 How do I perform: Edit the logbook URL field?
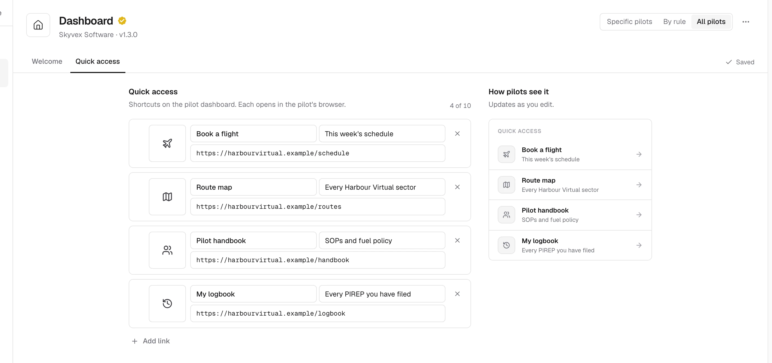coord(318,313)
